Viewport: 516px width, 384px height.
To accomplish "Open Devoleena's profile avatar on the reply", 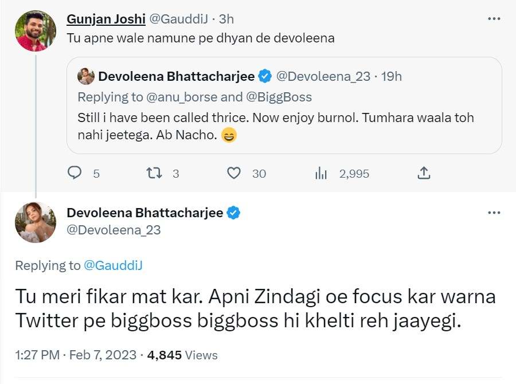I will pyautogui.click(x=35, y=222).
